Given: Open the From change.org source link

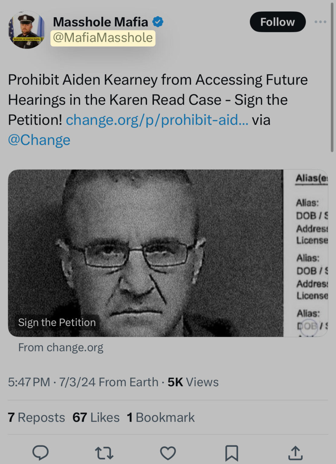Looking at the screenshot, I should tap(60, 347).
